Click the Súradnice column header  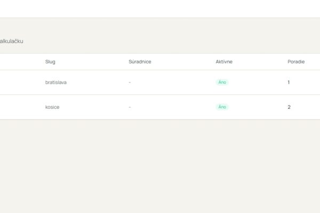pos(140,62)
